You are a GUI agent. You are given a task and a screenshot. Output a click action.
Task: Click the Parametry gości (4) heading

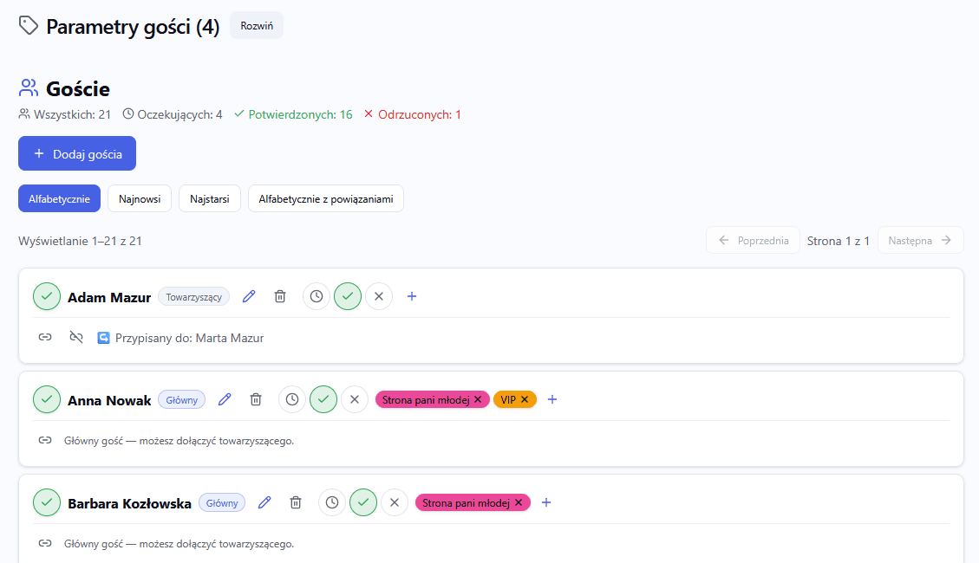point(133,27)
